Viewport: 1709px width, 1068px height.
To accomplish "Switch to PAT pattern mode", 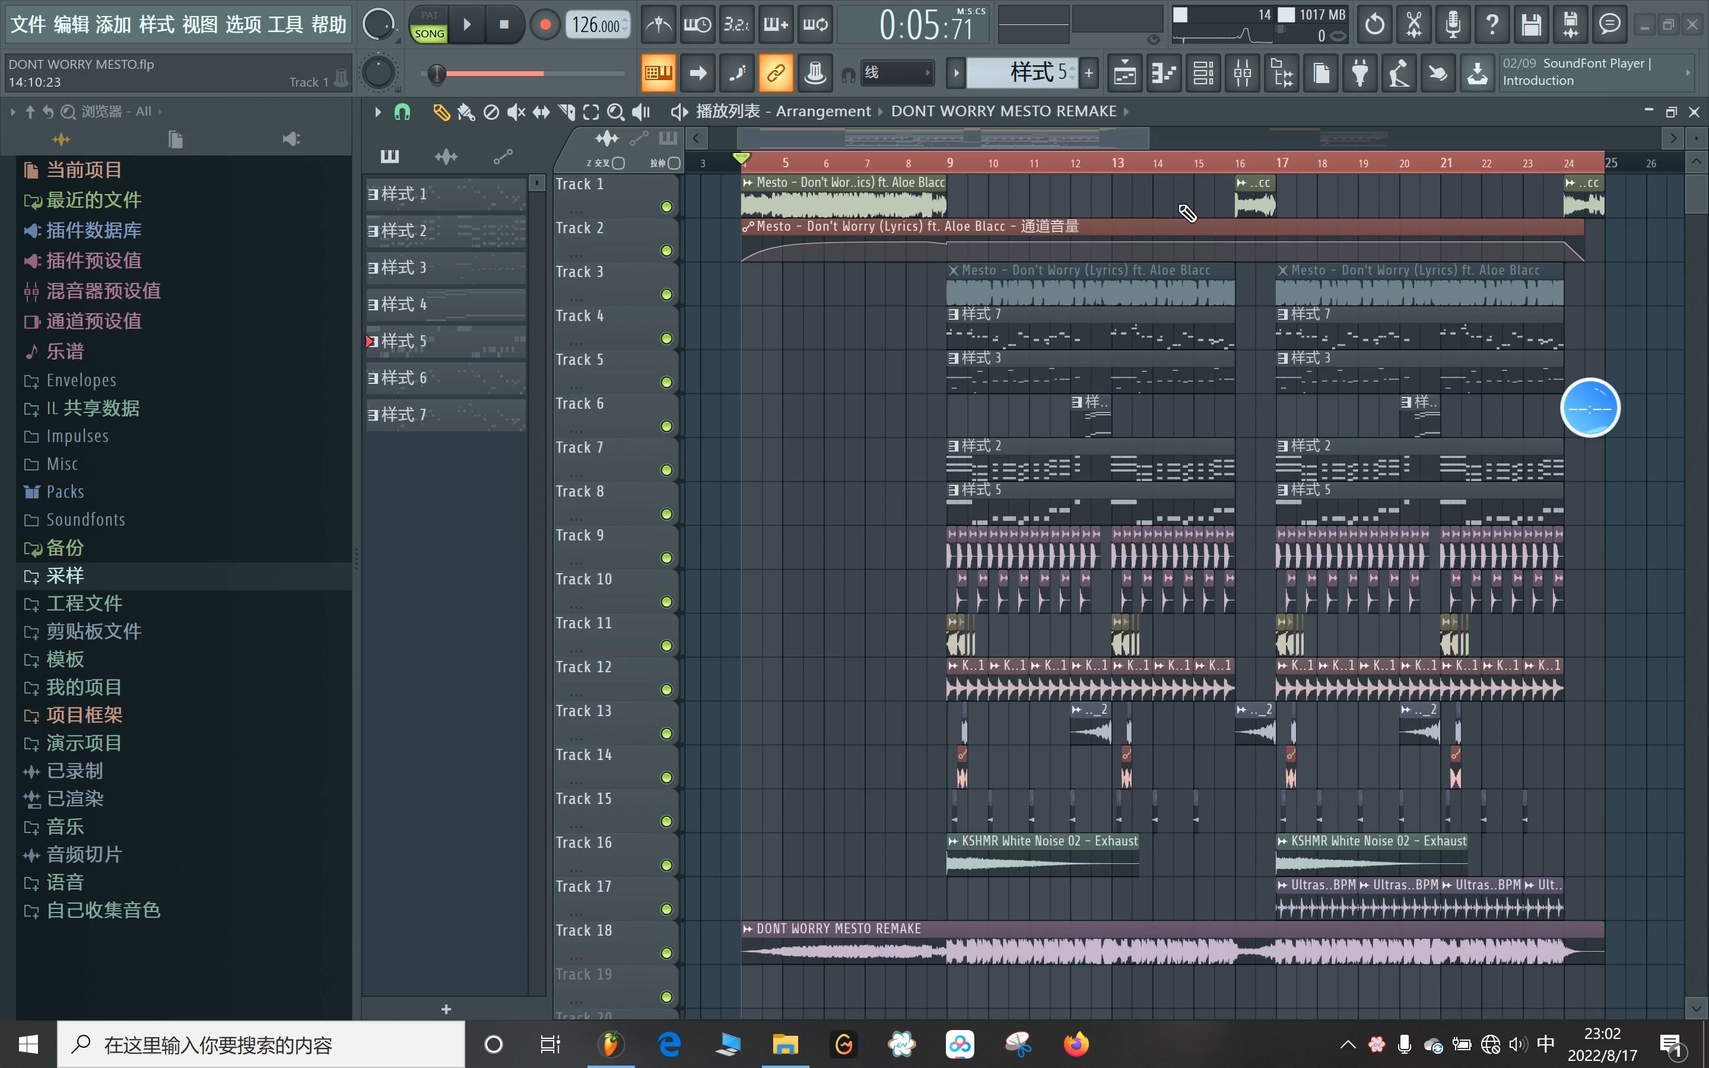I will 430,15.
